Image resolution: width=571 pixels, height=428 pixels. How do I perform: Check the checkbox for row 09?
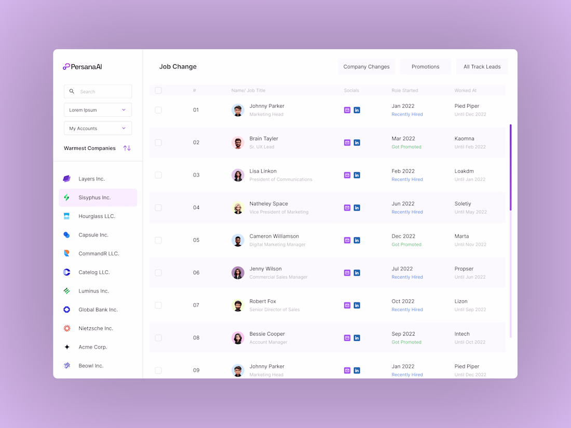(x=158, y=370)
